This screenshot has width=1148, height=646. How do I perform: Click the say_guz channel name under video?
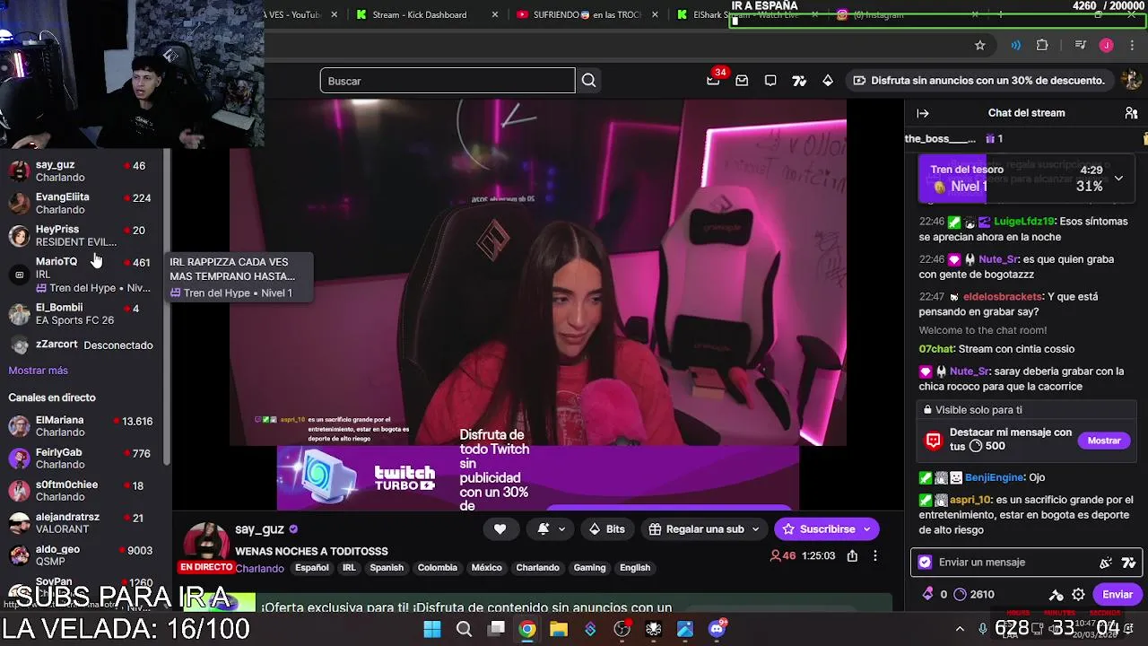tap(259, 529)
